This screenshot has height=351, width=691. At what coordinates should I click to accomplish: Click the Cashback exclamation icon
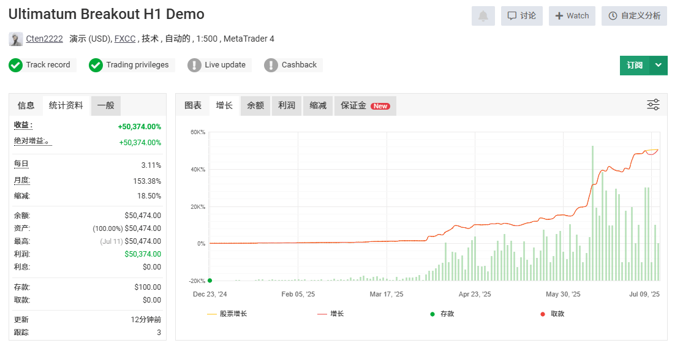point(271,65)
